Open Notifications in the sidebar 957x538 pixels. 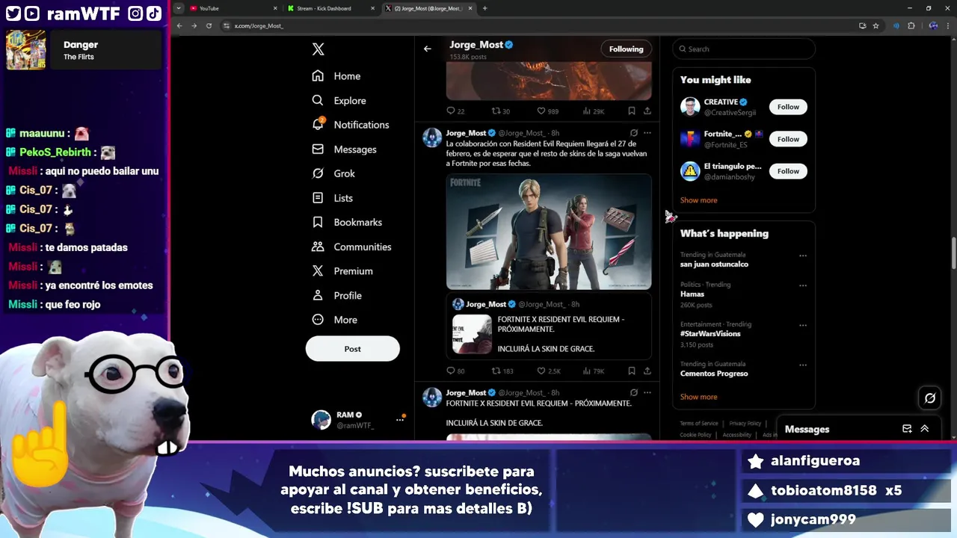351,125
